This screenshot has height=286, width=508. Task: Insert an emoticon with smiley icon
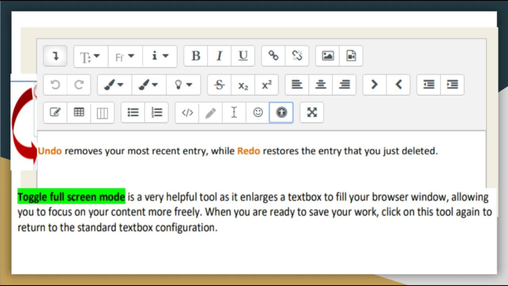point(258,113)
